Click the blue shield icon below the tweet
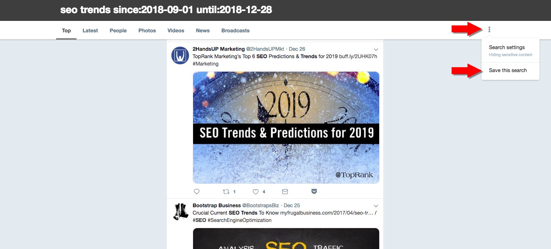Screen dimensions: 551x249 (x=314, y=191)
